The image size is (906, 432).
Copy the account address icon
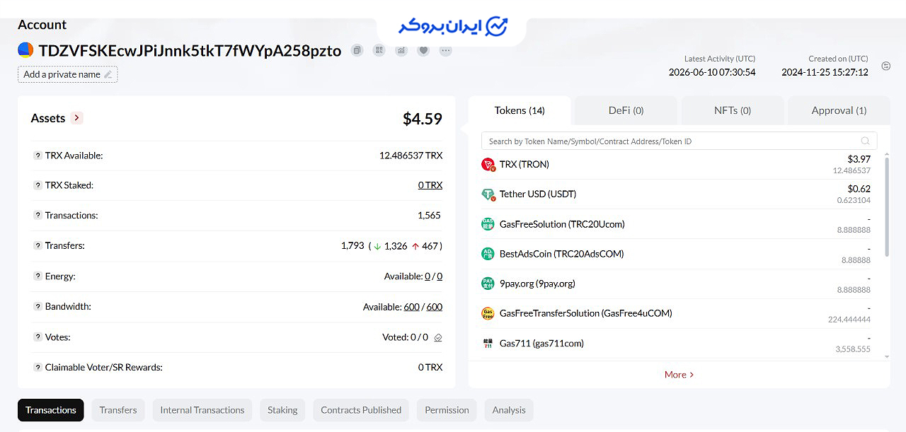tap(357, 50)
